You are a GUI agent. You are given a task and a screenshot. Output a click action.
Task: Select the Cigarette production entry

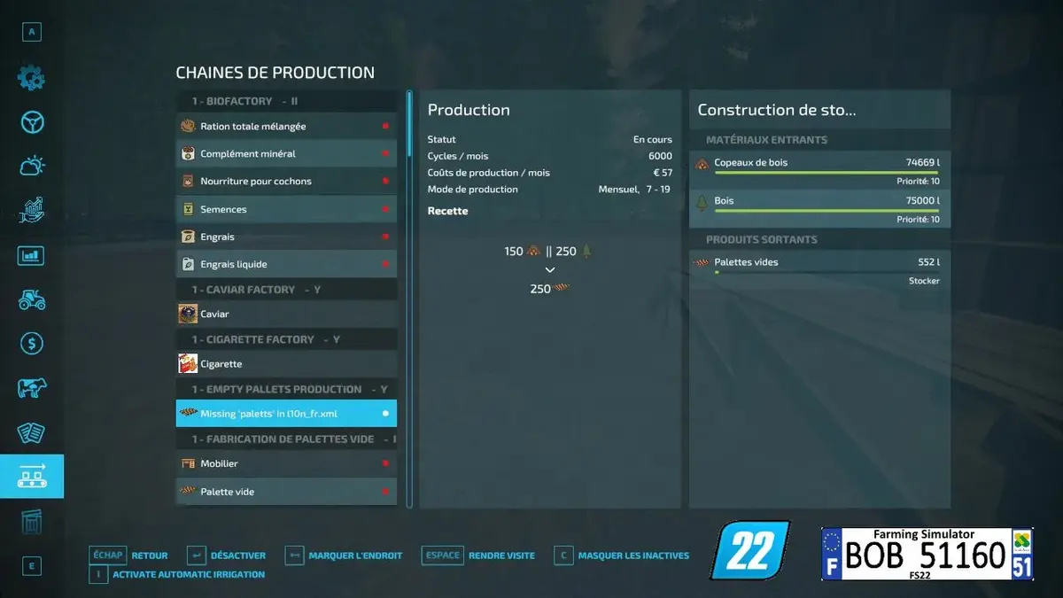[x=285, y=364]
